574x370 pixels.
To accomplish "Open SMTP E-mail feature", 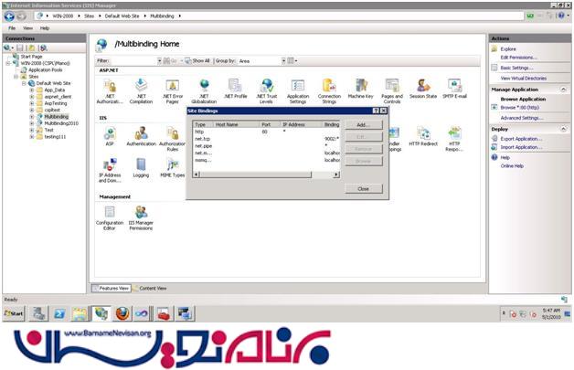I will coord(454,89).
